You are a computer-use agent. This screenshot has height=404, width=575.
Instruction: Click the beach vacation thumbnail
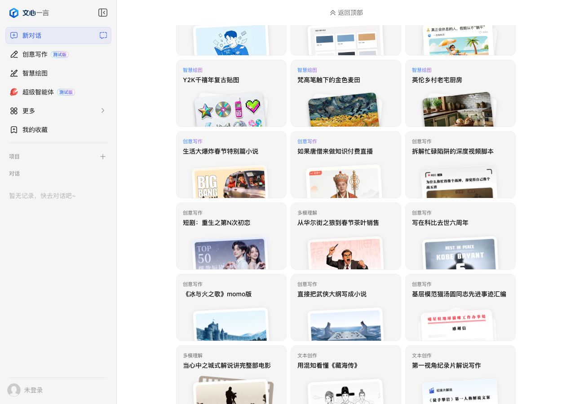coord(458,40)
